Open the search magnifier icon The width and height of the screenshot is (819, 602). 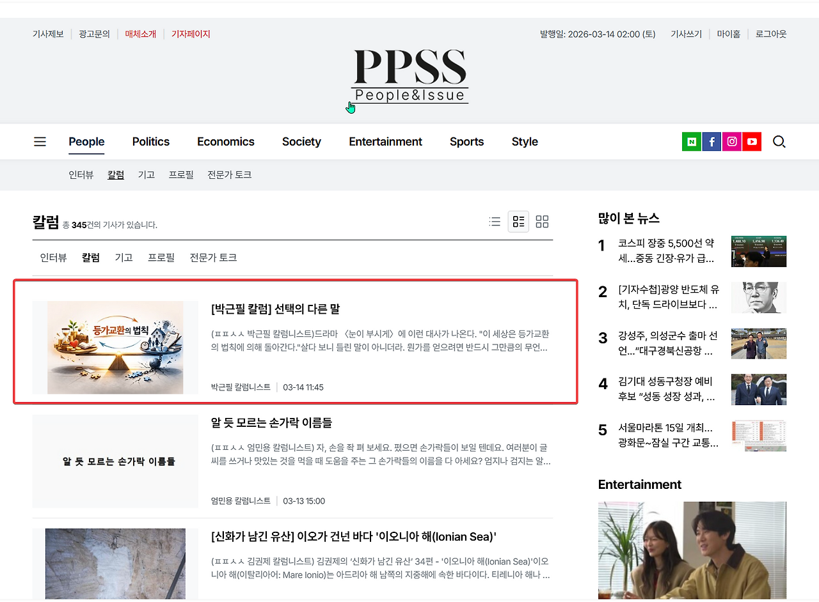tap(779, 142)
